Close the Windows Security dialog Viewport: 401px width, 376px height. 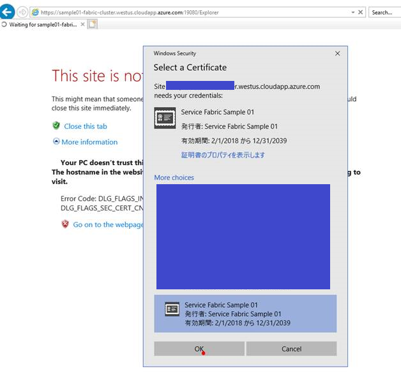click(337, 54)
